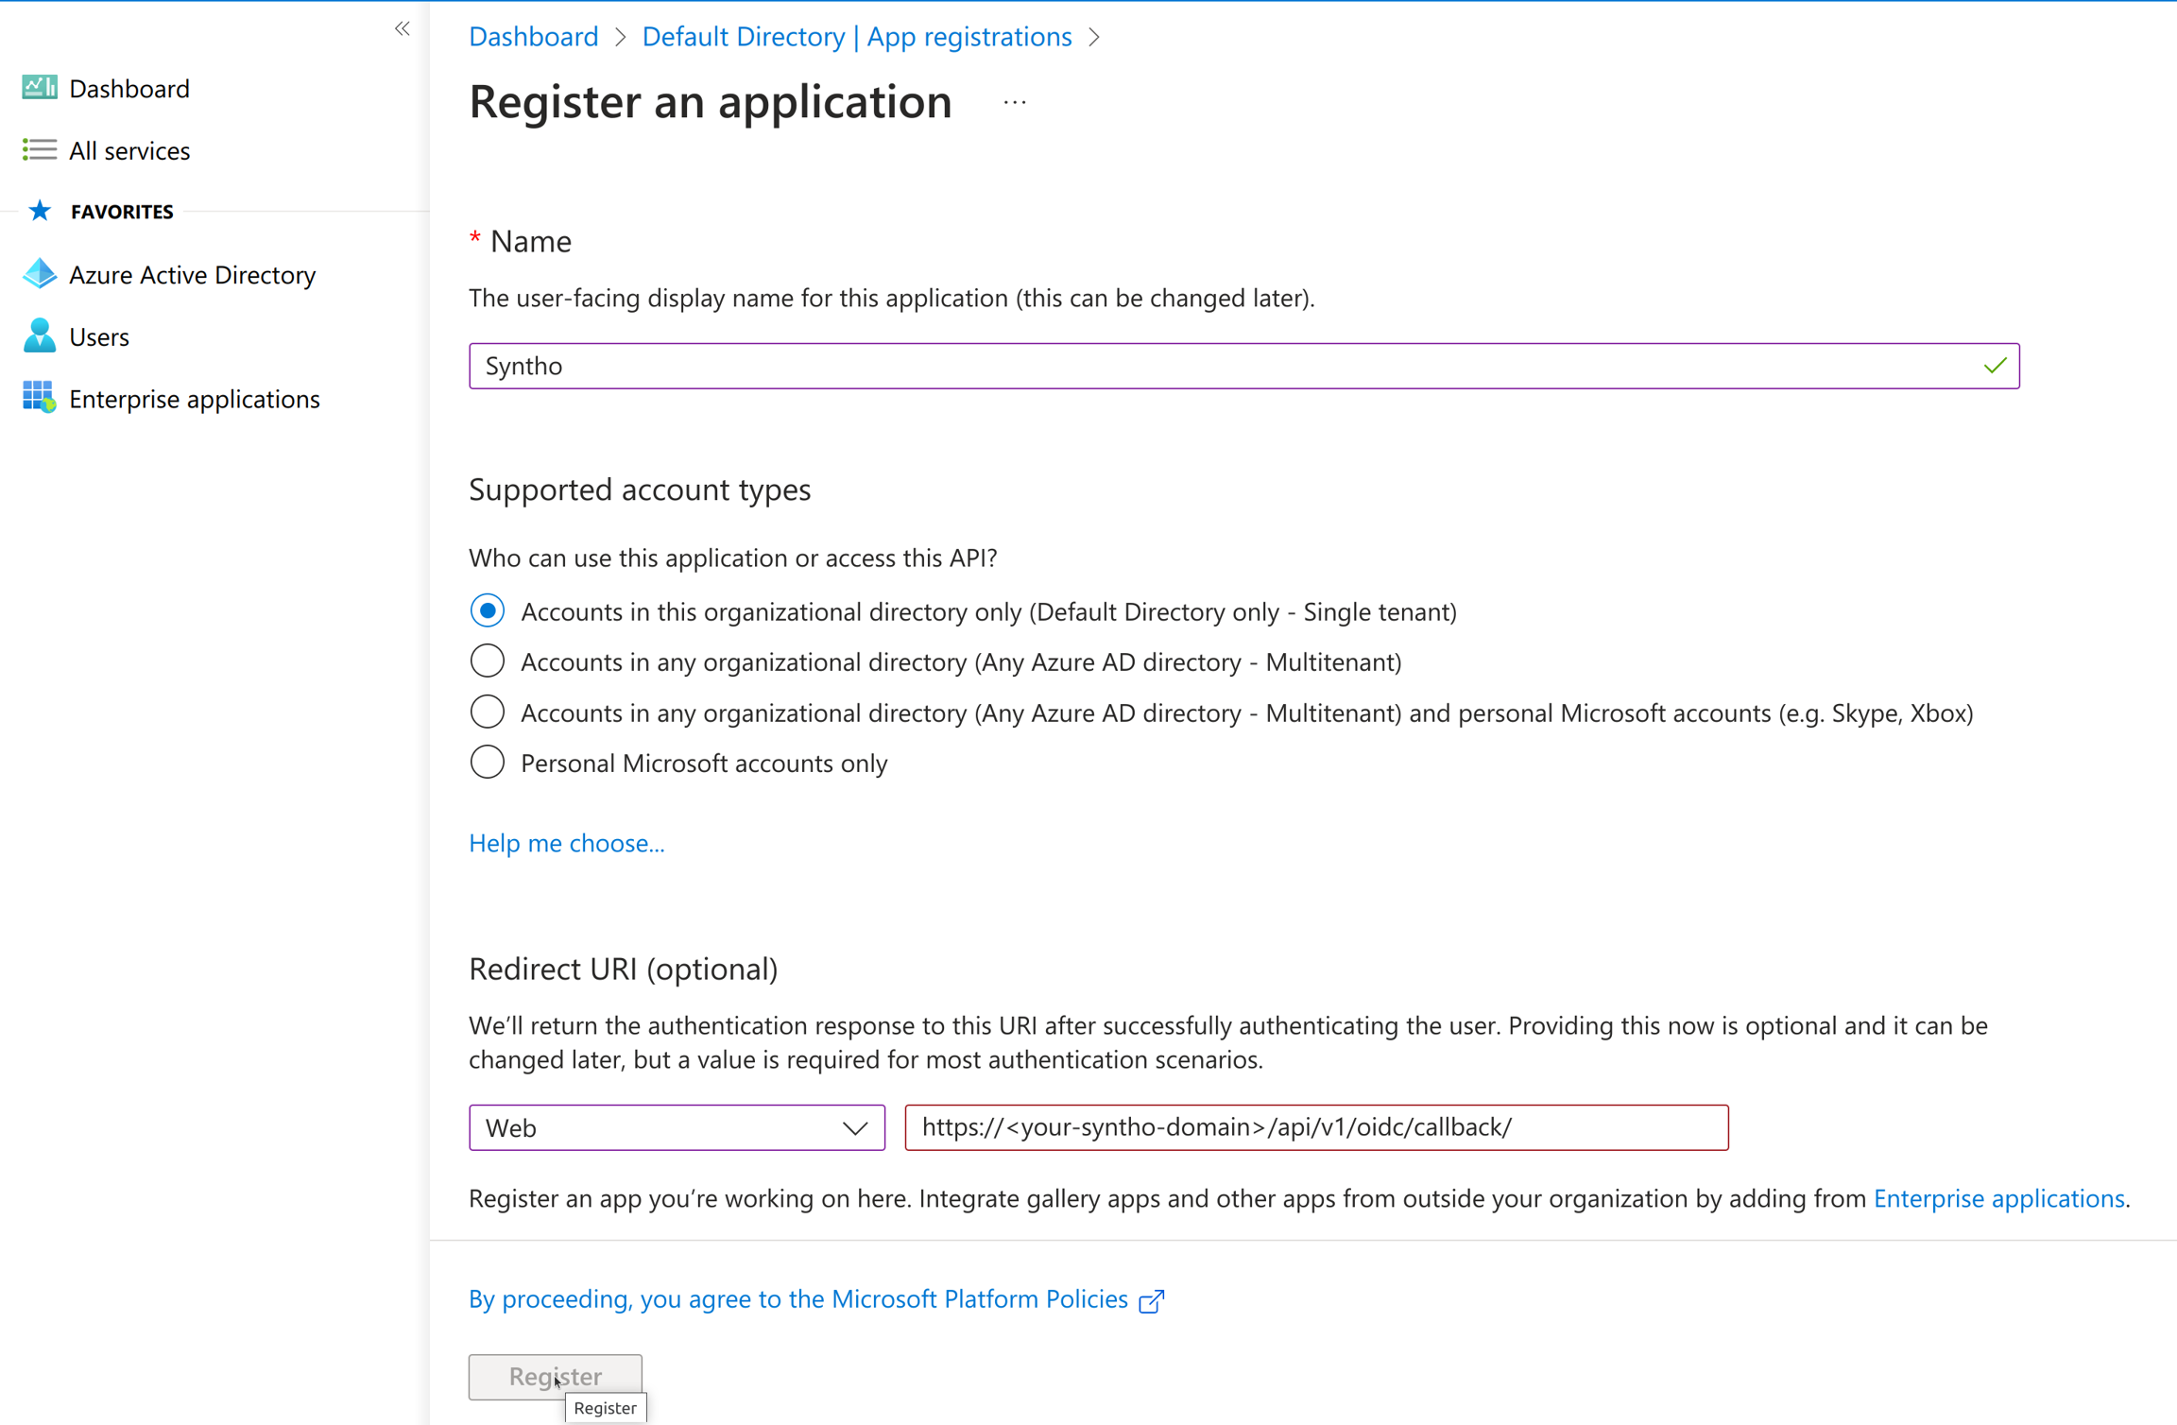Open the Help me choose link
The width and height of the screenshot is (2177, 1425).
coord(567,843)
